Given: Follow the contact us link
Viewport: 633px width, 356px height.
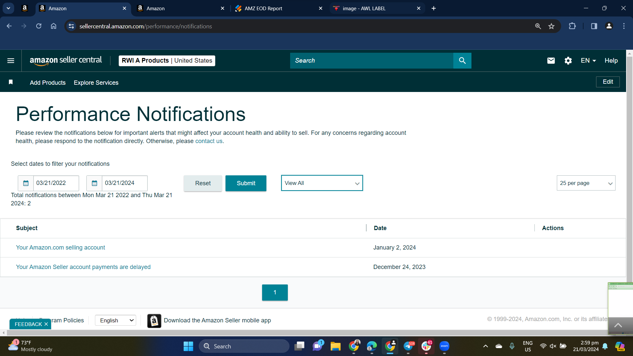Looking at the screenshot, I should 209,141.
